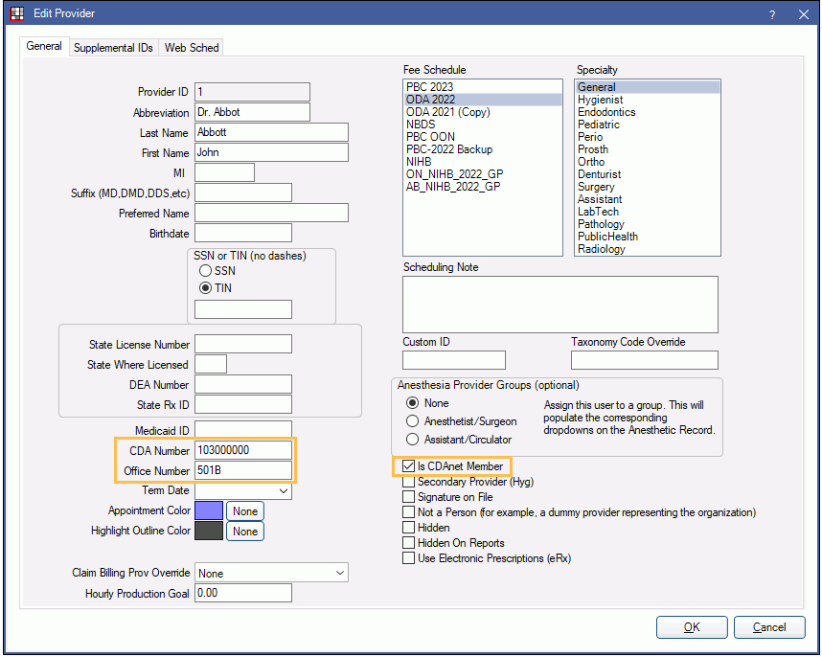822x657 pixels.
Task: Enable the Secondary Provider (Hyg) checkbox
Action: tap(408, 482)
